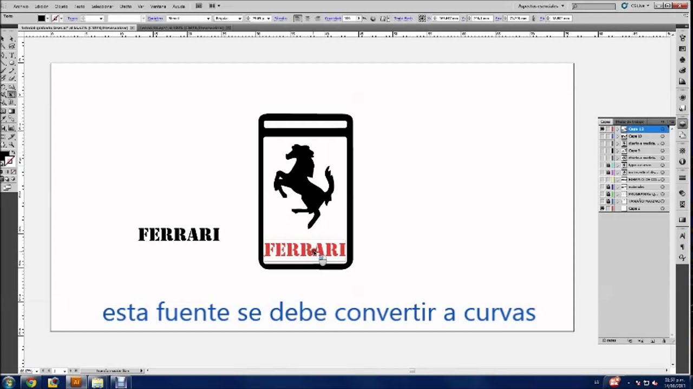Show the materiales layer visibility box
The width and height of the screenshot is (693, 389).
(602, 187)
